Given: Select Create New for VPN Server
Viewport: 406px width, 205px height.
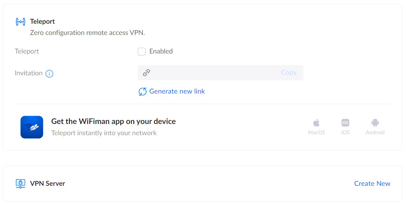Looking at the screenshot, I should pyautogui.click(x=372, y=183).
